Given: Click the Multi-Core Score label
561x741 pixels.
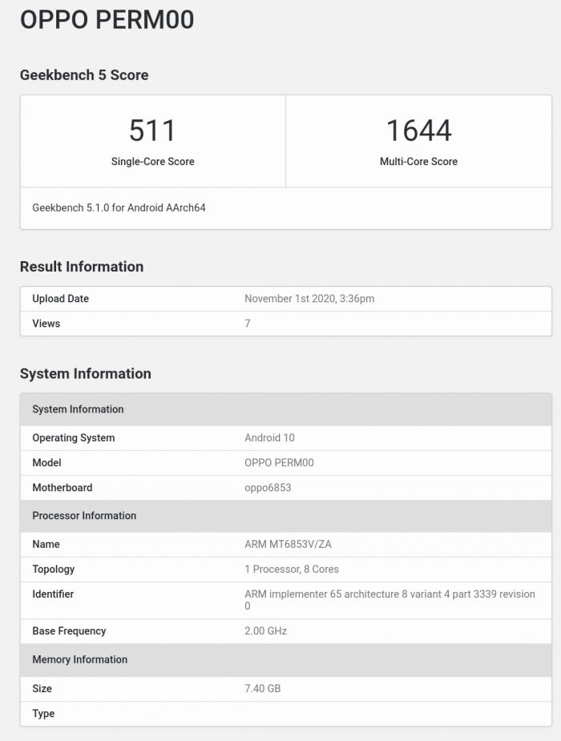Looking at the screenshot, I should coord(418,161).
